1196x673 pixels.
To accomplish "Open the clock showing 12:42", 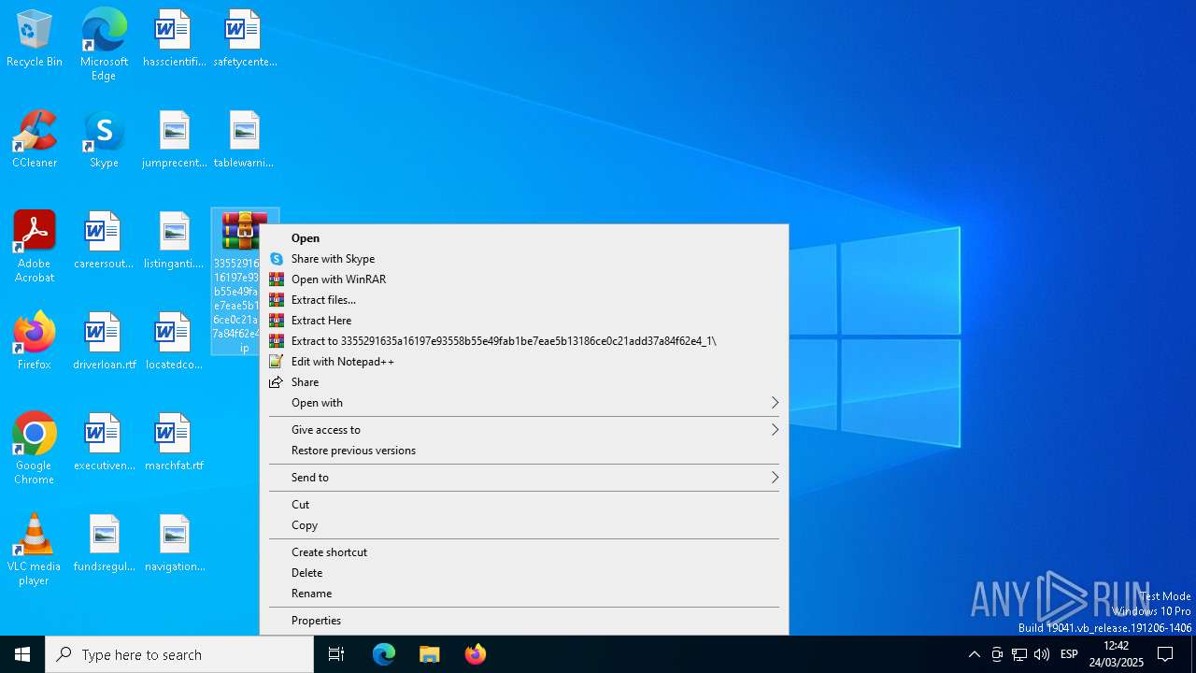I will point(1117,654).
